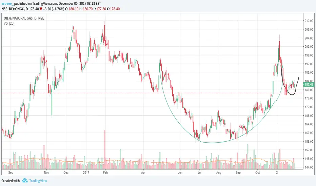Click the 144.00 price axis label

[x=309, y=167]
